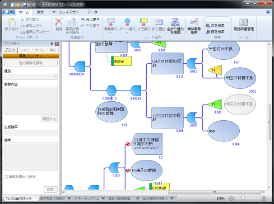Viewport: 274px width, 204px height.
Task: Click the zoom slider handle in status bar
Action: point(243,198)
